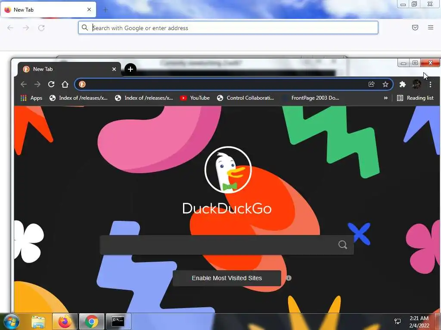The image size is (441, 330).
Task: Click Firefox back arrow
Action: [10, 28]
